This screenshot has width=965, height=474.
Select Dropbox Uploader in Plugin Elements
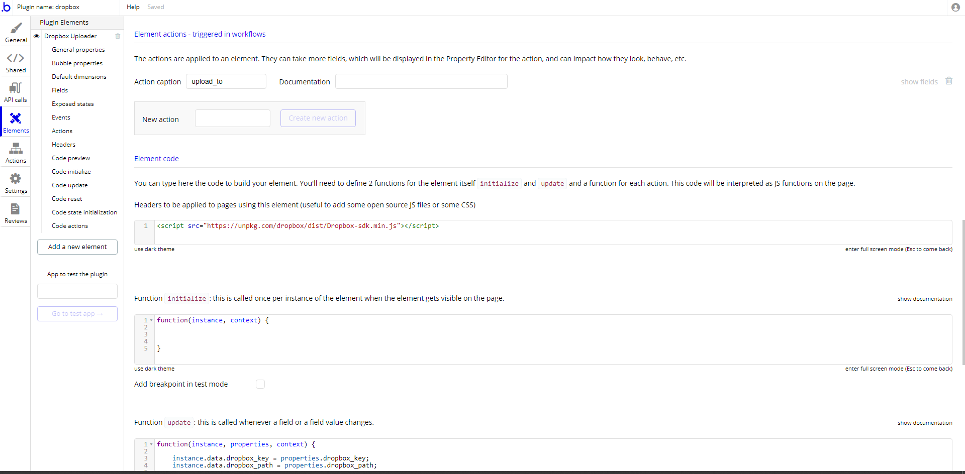point(70,36)
